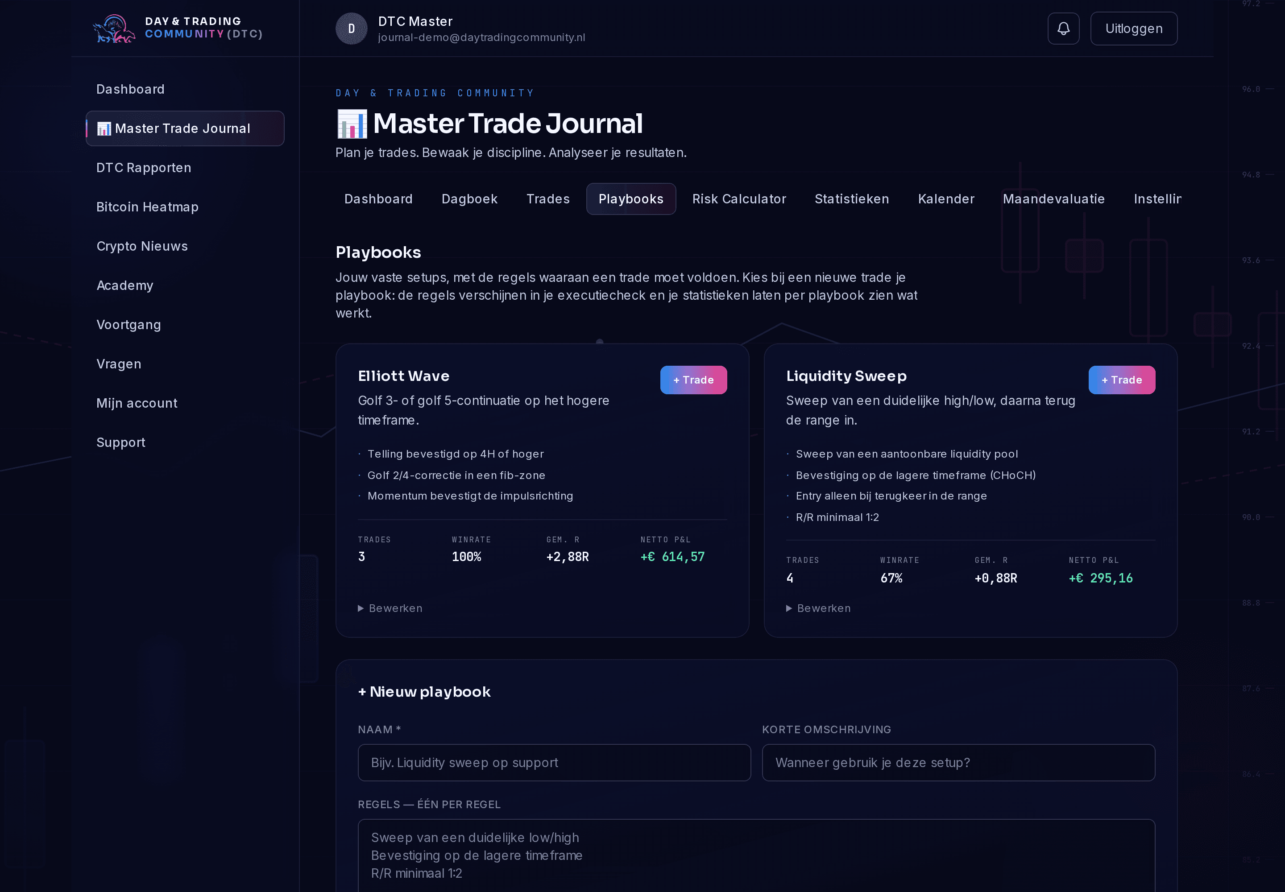Open the Risk Calculator tab

tap(739, 199)
